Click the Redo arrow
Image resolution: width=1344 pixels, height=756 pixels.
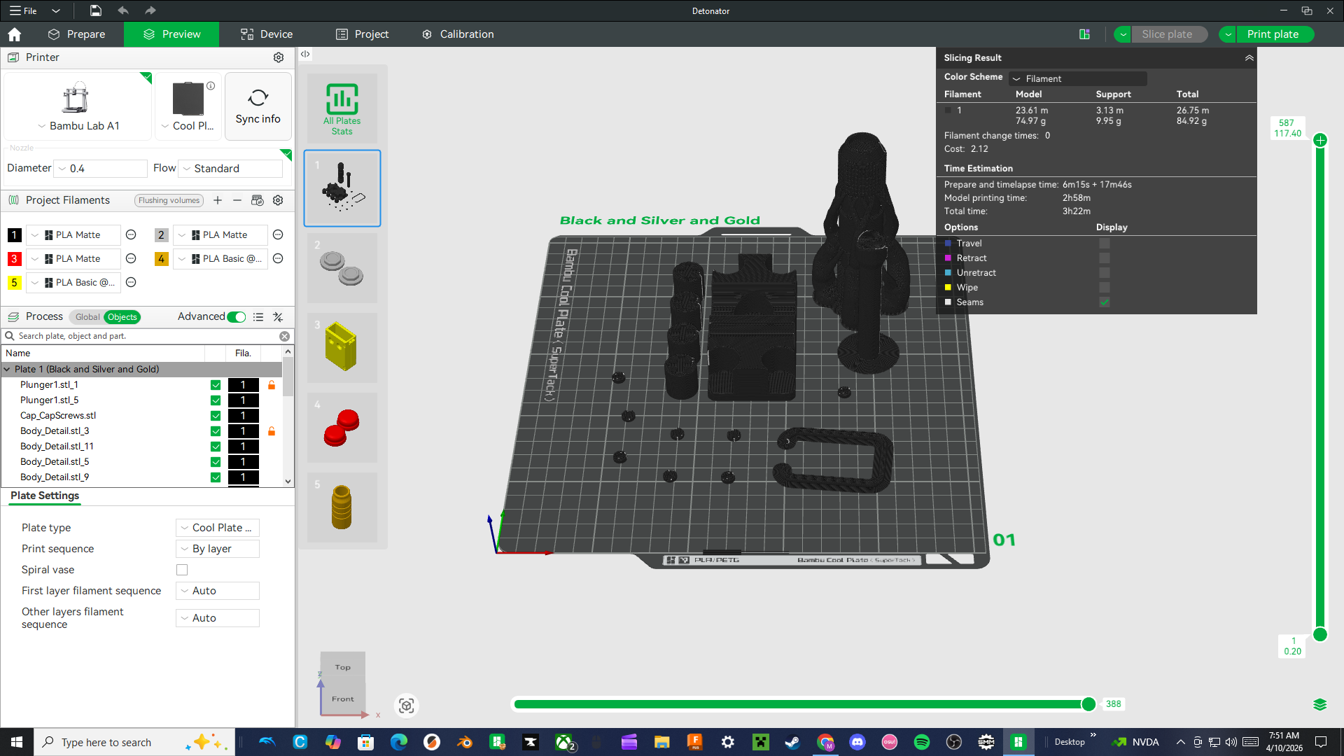click(150, 10)
